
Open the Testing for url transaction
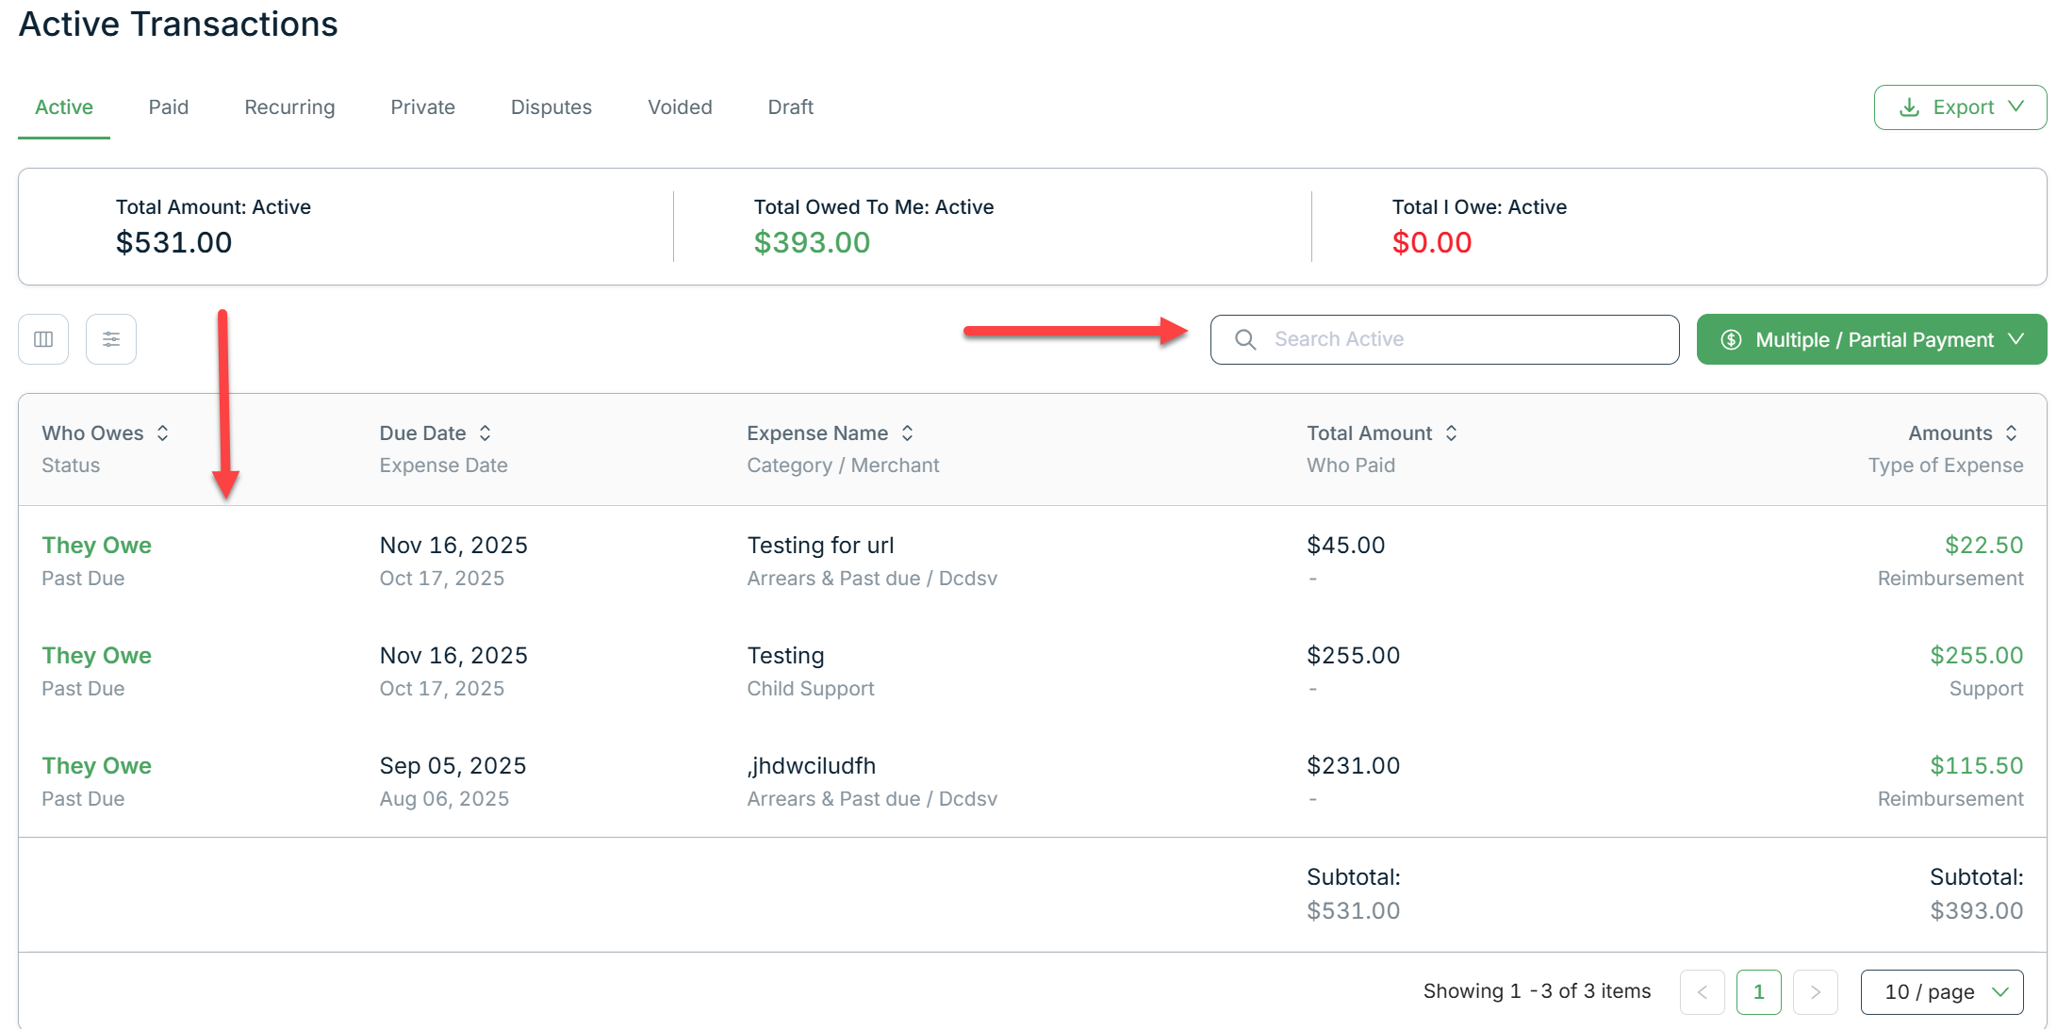[820, 546]
